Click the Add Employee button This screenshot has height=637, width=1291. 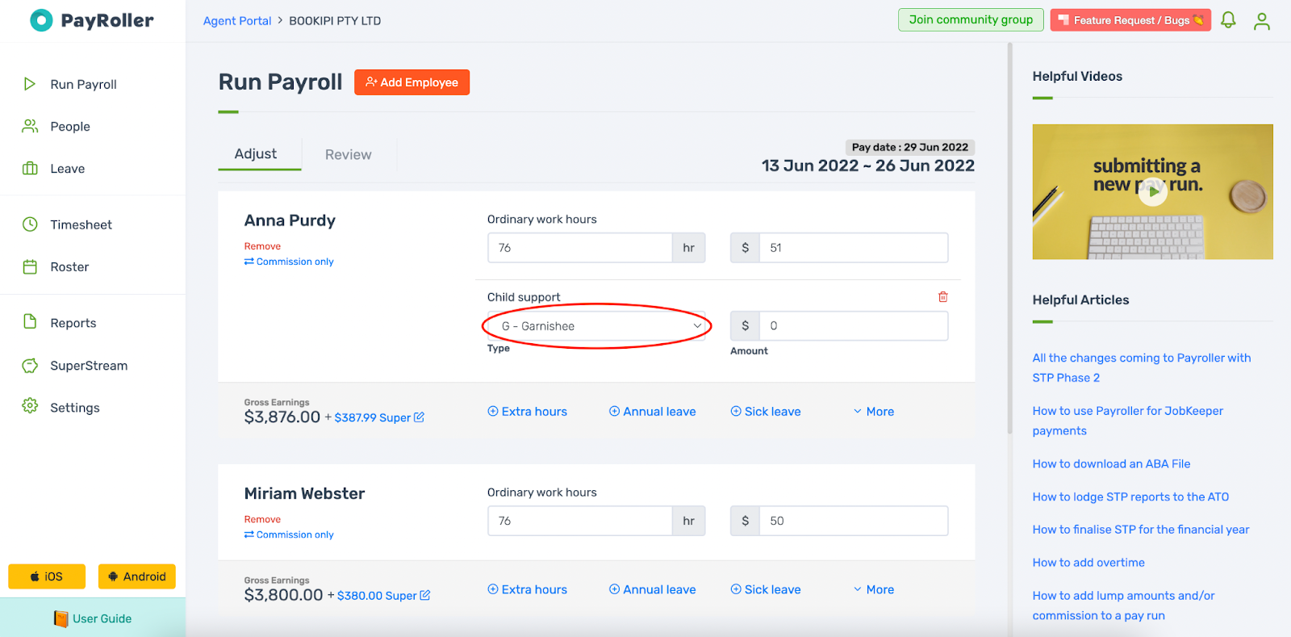tap(412, 82)
